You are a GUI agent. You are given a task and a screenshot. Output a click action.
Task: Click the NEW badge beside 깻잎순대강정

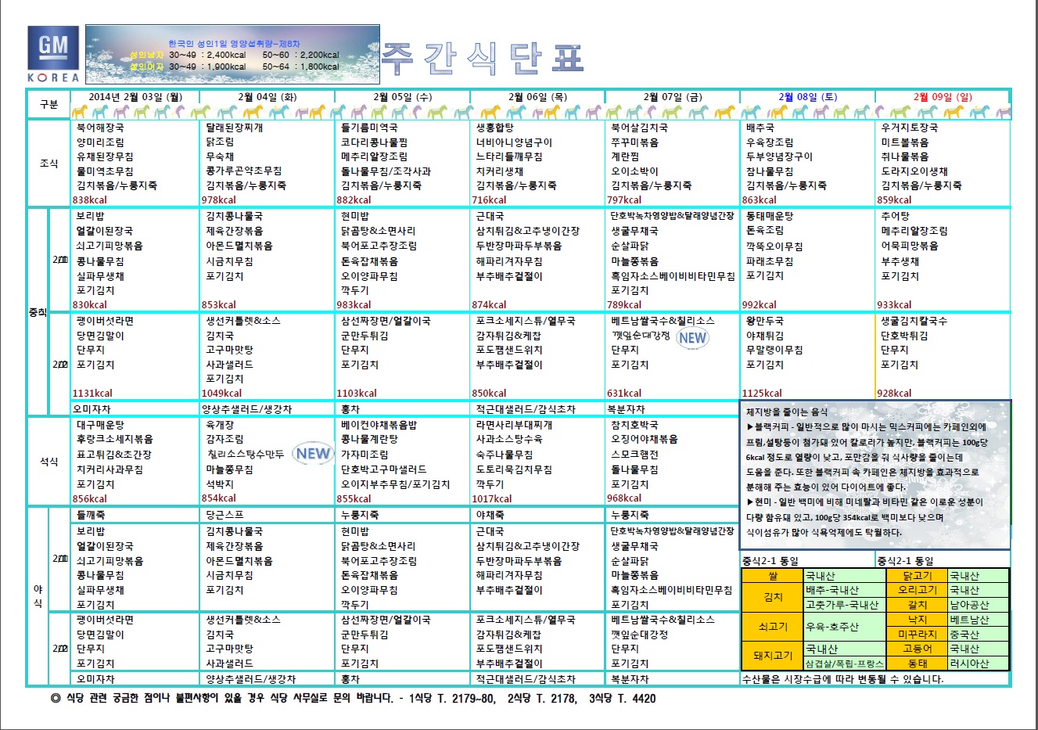click(x=692, y=338)
